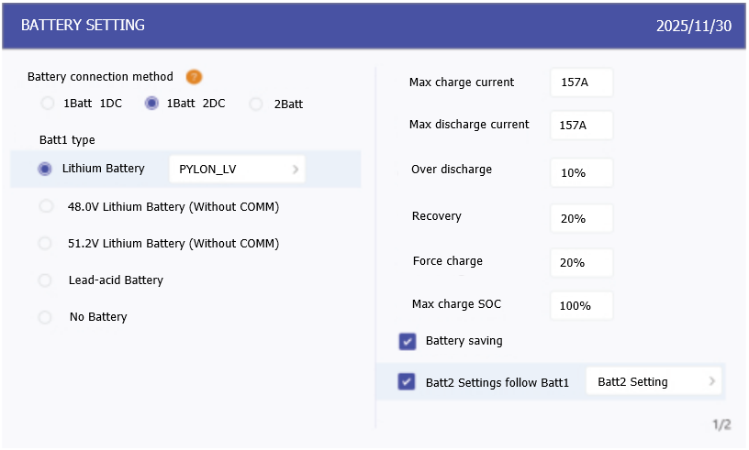Select the Lithium Battery type
749x450 pixels.
(x=45, y=169)
